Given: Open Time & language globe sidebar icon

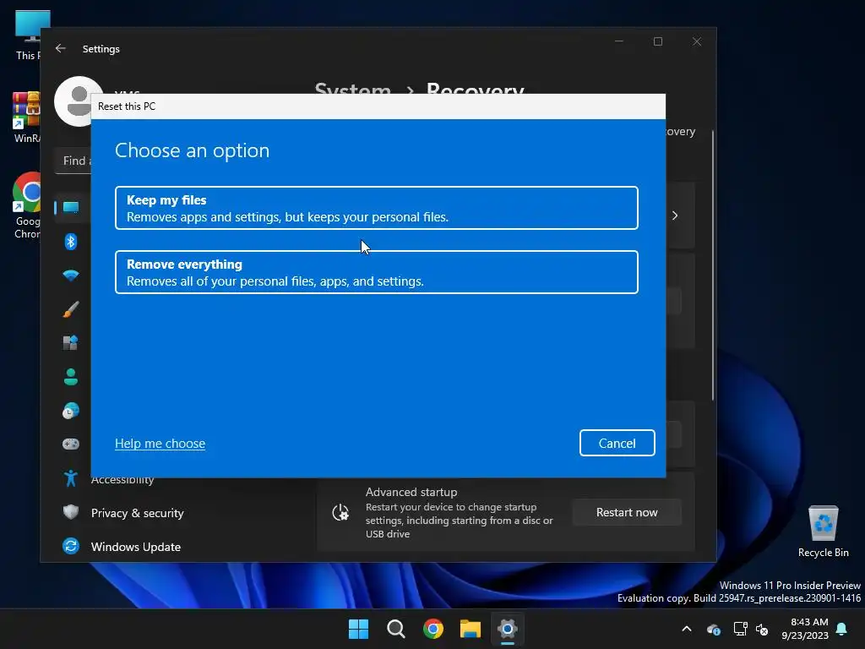Looking at the screenshot, I should coord(71,411).
